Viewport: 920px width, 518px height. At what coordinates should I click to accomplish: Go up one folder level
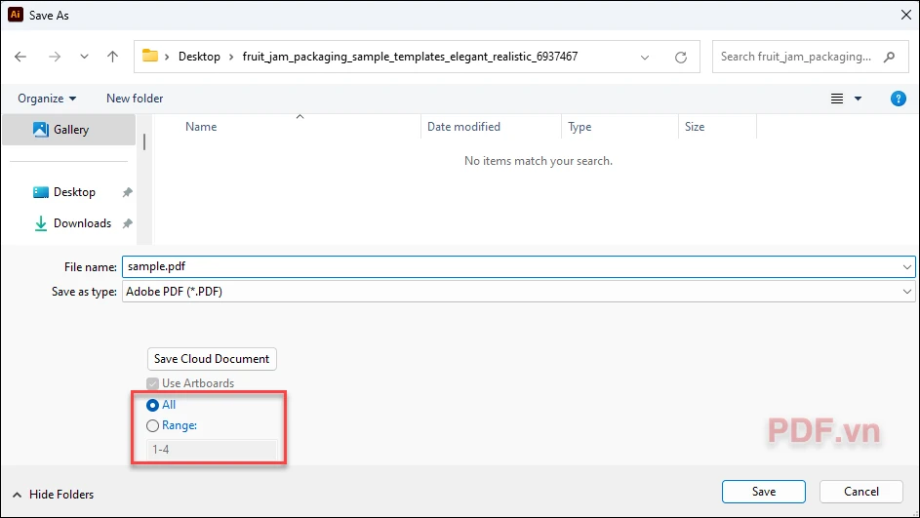click(112, 57)
